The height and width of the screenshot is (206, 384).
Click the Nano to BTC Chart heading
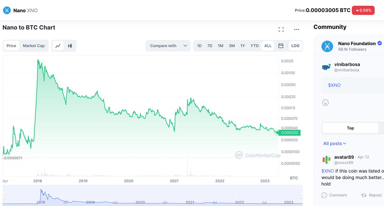[x=29, y=28]
